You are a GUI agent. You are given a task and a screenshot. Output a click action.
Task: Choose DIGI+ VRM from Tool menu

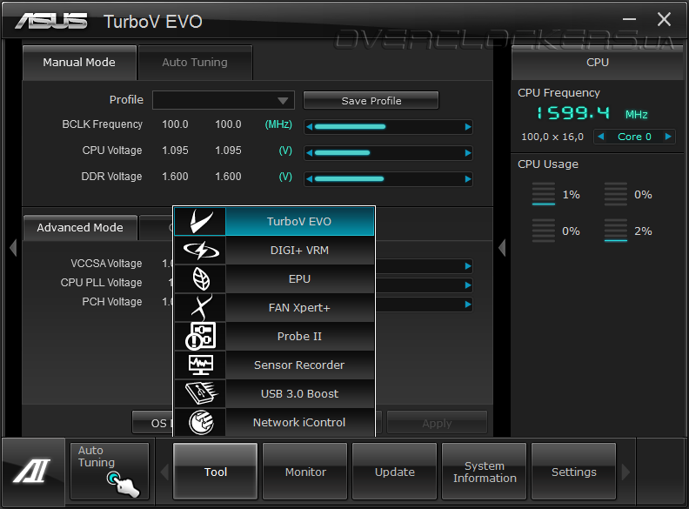299,251
